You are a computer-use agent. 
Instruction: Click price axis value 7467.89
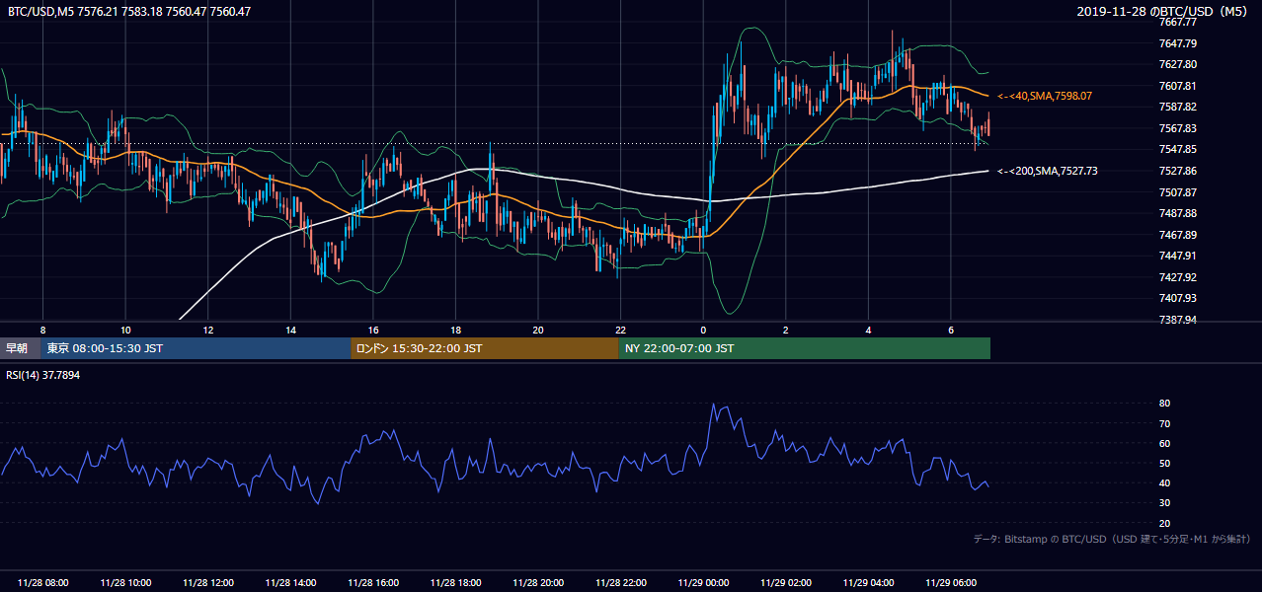(1178, 235)
